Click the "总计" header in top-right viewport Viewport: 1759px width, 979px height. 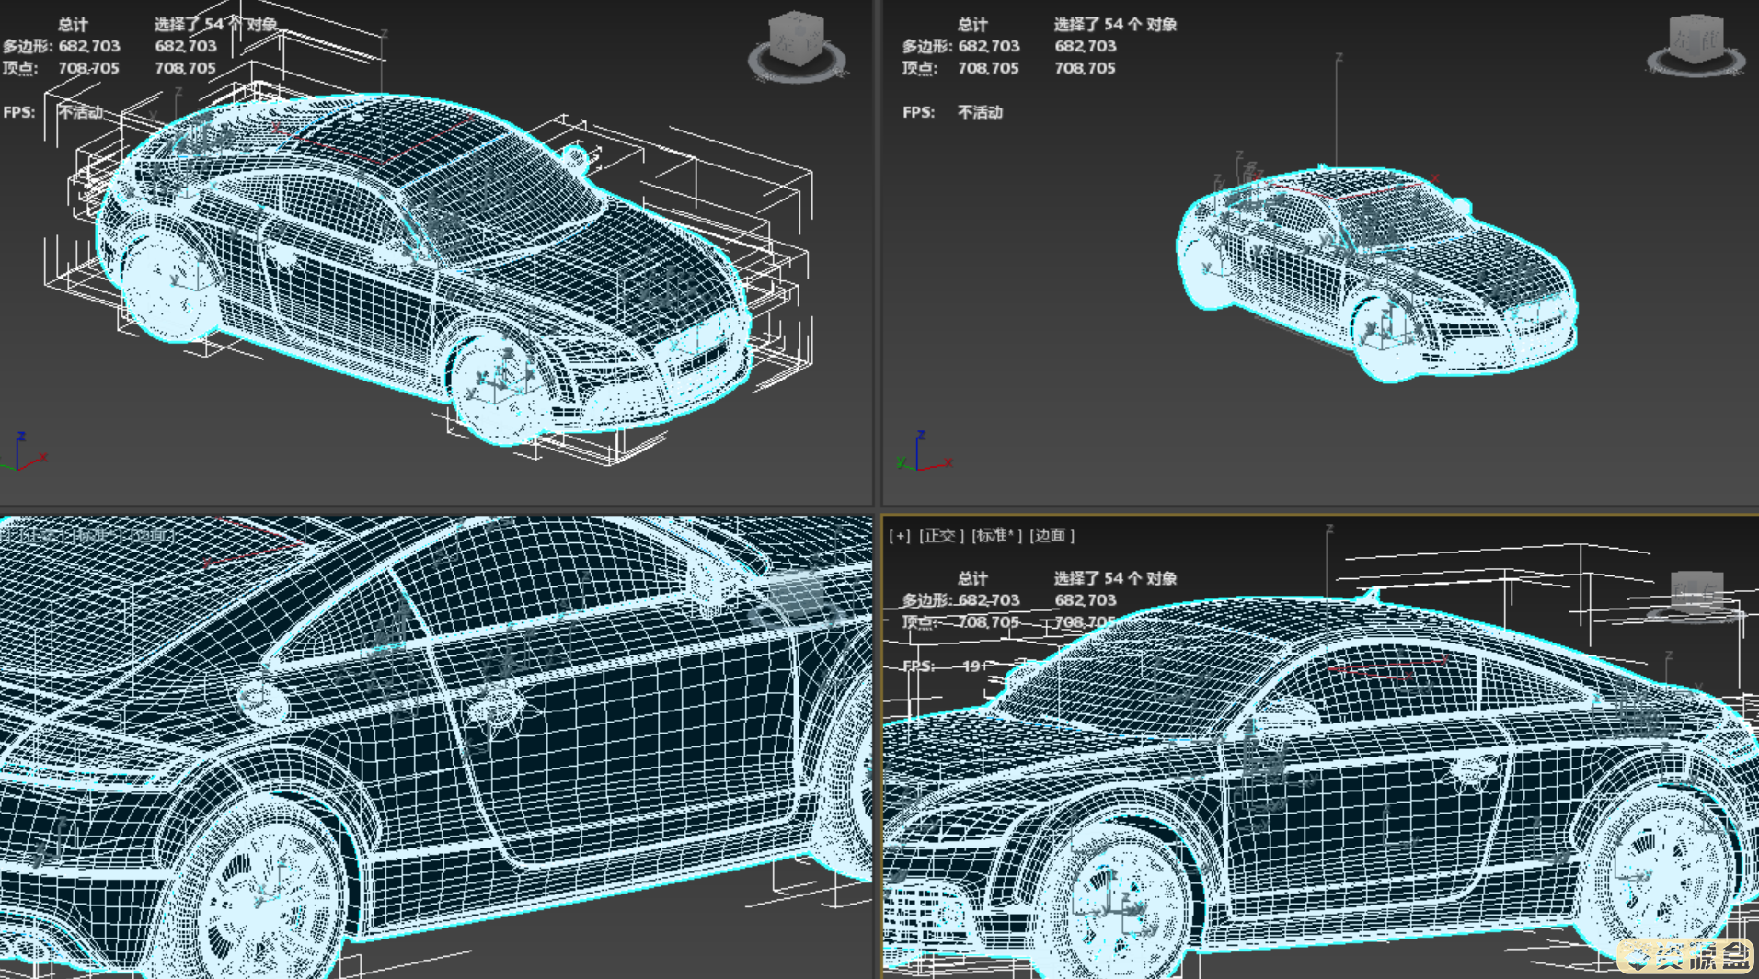(x=972, y=24)
